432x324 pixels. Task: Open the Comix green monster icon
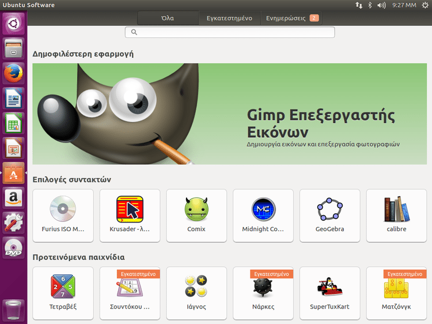click(196, 209)
